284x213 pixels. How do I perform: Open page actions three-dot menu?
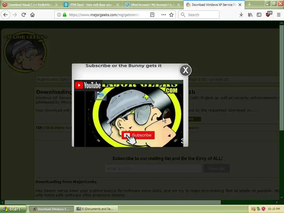(164, 15)
